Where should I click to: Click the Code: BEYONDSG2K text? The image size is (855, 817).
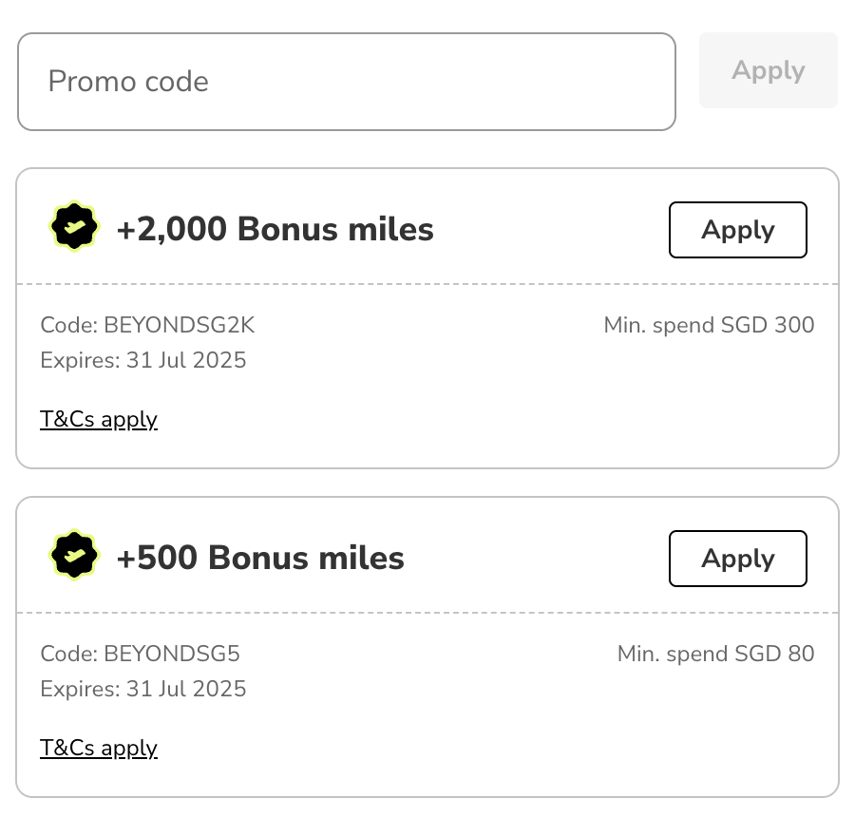coord(147,326)
